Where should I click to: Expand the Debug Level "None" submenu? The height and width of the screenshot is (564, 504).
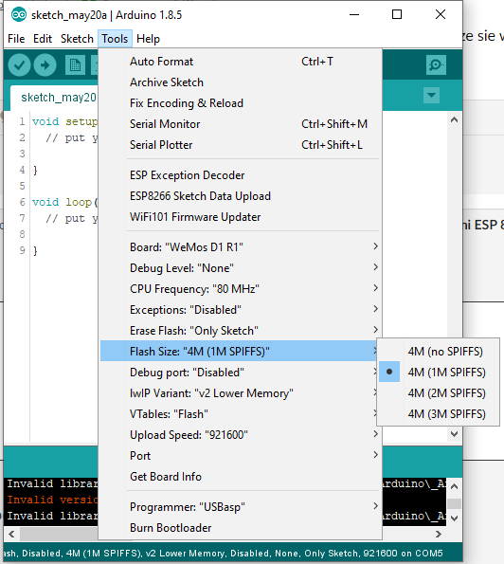(240, 268)
